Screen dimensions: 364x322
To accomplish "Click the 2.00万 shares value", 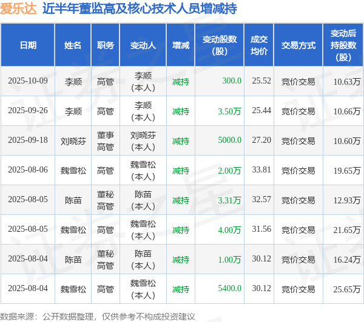I will [229, 171].
